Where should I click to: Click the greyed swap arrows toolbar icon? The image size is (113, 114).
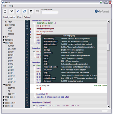[37, 11]
